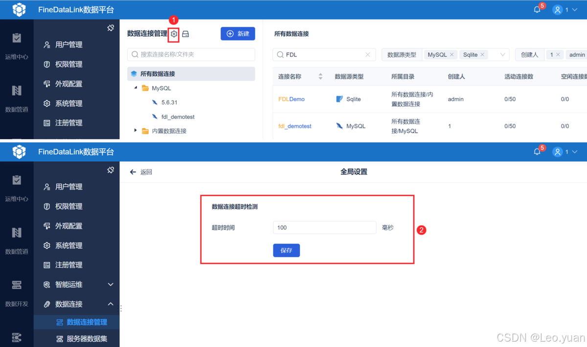Open 运维中心 on the 全局设置 screen
Image resolution: width=587 pixels, height=347 pixels.
[x=17, y=188]
